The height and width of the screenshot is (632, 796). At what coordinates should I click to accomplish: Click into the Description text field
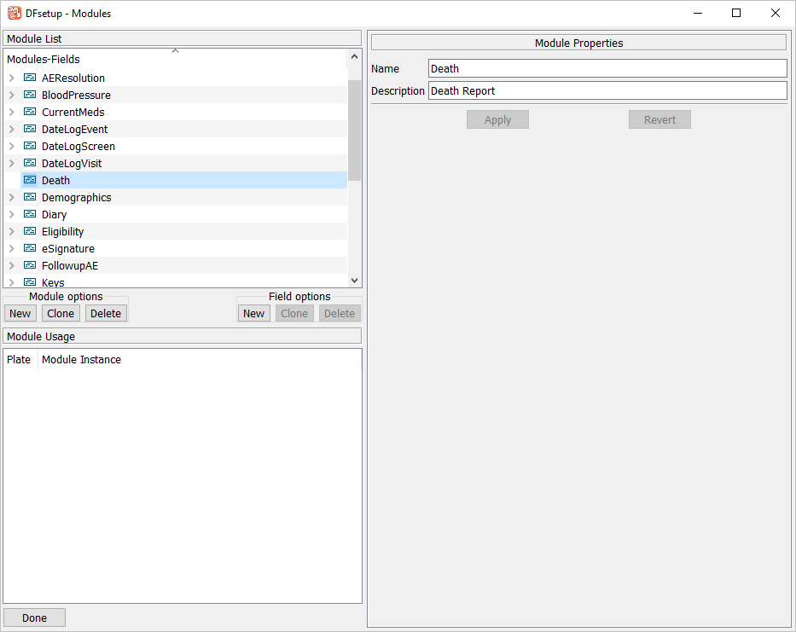[x=607, y=90]
